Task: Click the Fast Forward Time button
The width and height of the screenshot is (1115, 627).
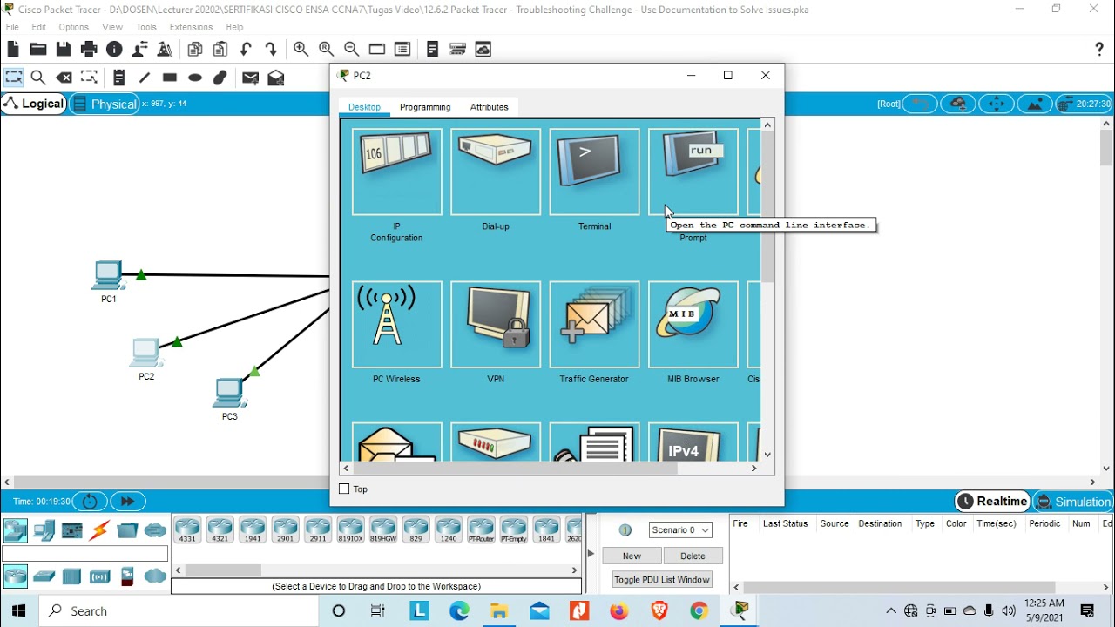Action: pos(127,502)
